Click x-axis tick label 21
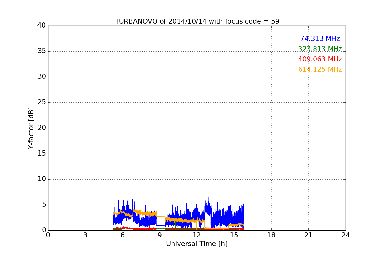 click(308, 235)
